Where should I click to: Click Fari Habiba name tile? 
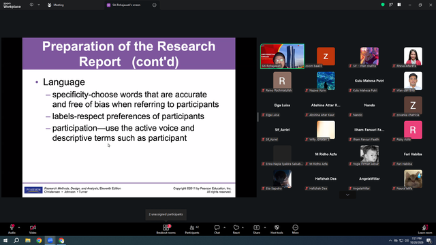(414, 154)
